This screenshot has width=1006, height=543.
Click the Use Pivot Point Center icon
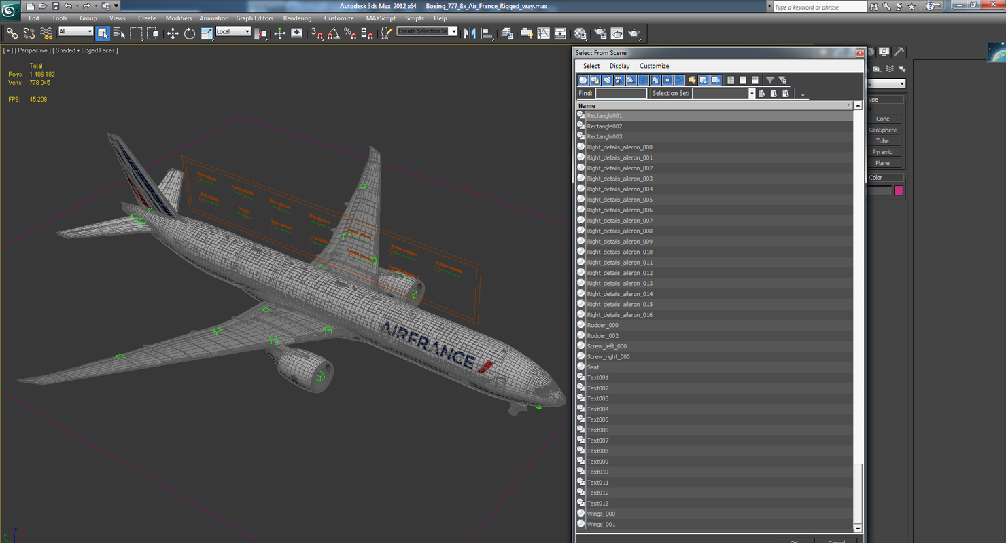(261, 33)
